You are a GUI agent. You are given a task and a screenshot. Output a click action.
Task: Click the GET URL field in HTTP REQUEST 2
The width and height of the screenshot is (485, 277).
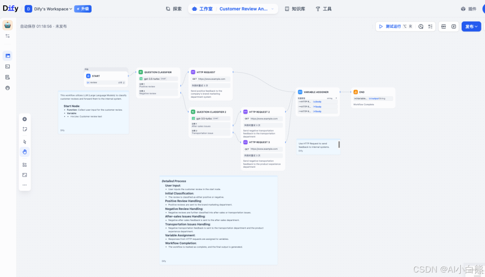(263, 119)
